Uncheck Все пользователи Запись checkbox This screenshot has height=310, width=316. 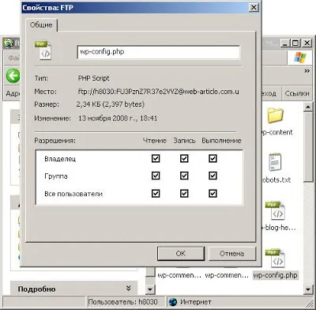[x=184, y=194]
